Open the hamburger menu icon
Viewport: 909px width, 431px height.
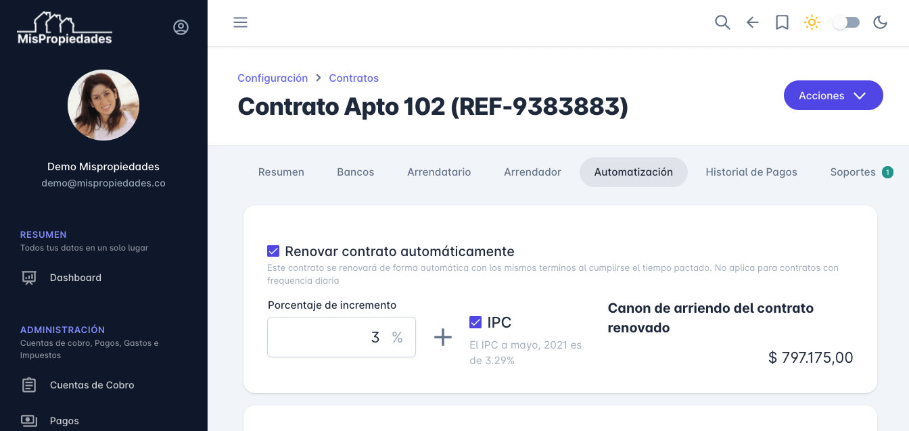tap(240, 22)
